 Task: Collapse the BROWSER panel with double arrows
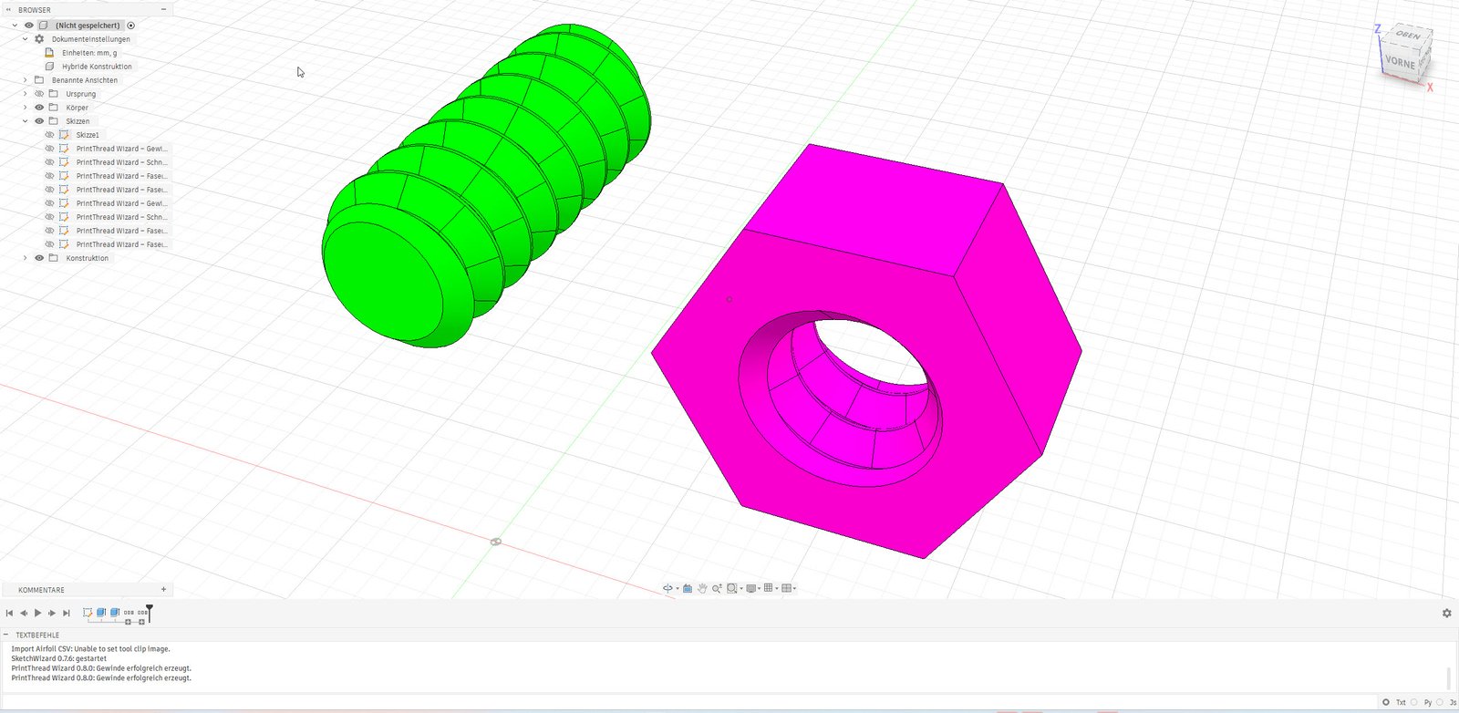point(8,10)
